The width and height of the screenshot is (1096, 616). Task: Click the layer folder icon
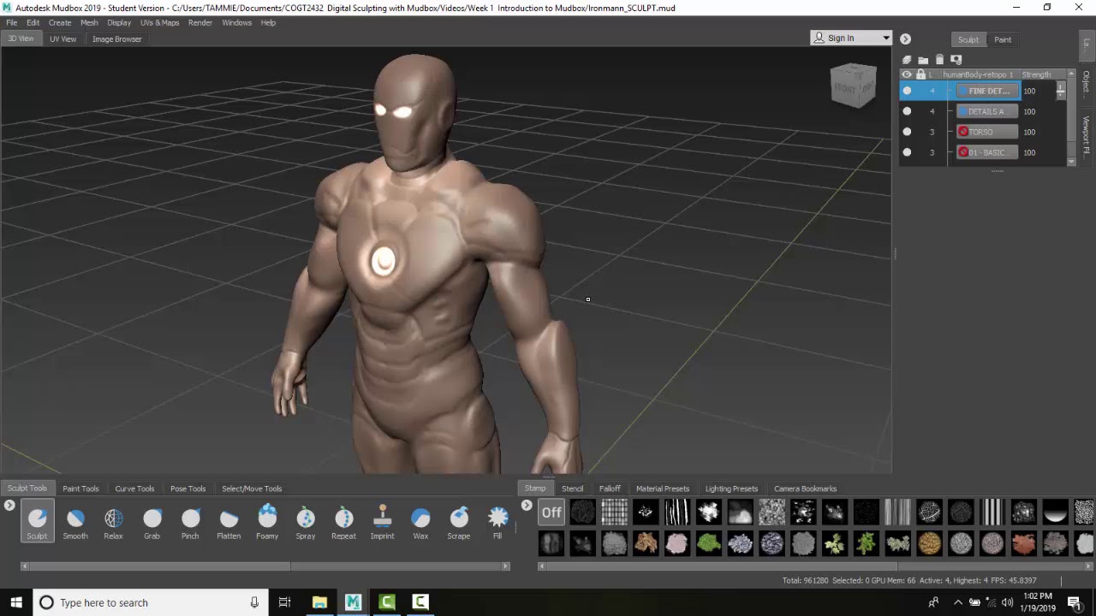point(923,60)
